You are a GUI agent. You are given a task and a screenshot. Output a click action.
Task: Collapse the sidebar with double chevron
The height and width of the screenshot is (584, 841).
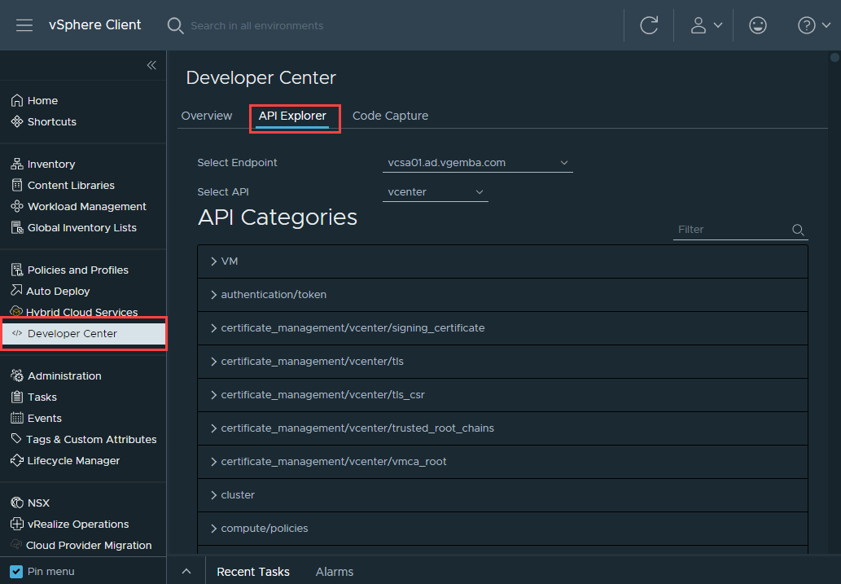point(151,65)
